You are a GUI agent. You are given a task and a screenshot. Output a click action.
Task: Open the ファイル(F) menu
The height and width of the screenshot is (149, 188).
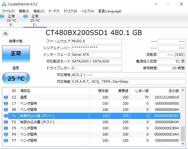[8, 11]
